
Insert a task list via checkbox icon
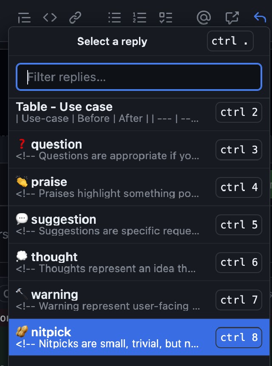(x=166, y=18)
